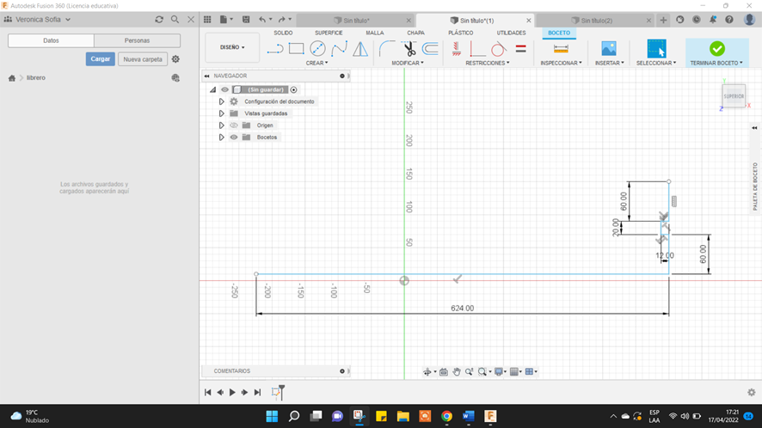Screen dimensions: 762x428
Task: Switch to the CHAPA ribbon tab
Action: point(415,33)
